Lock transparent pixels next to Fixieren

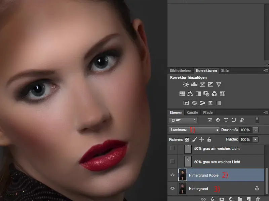(x=187, y=139)
